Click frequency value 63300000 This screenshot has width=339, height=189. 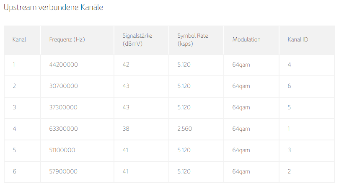tap(63, 129)
